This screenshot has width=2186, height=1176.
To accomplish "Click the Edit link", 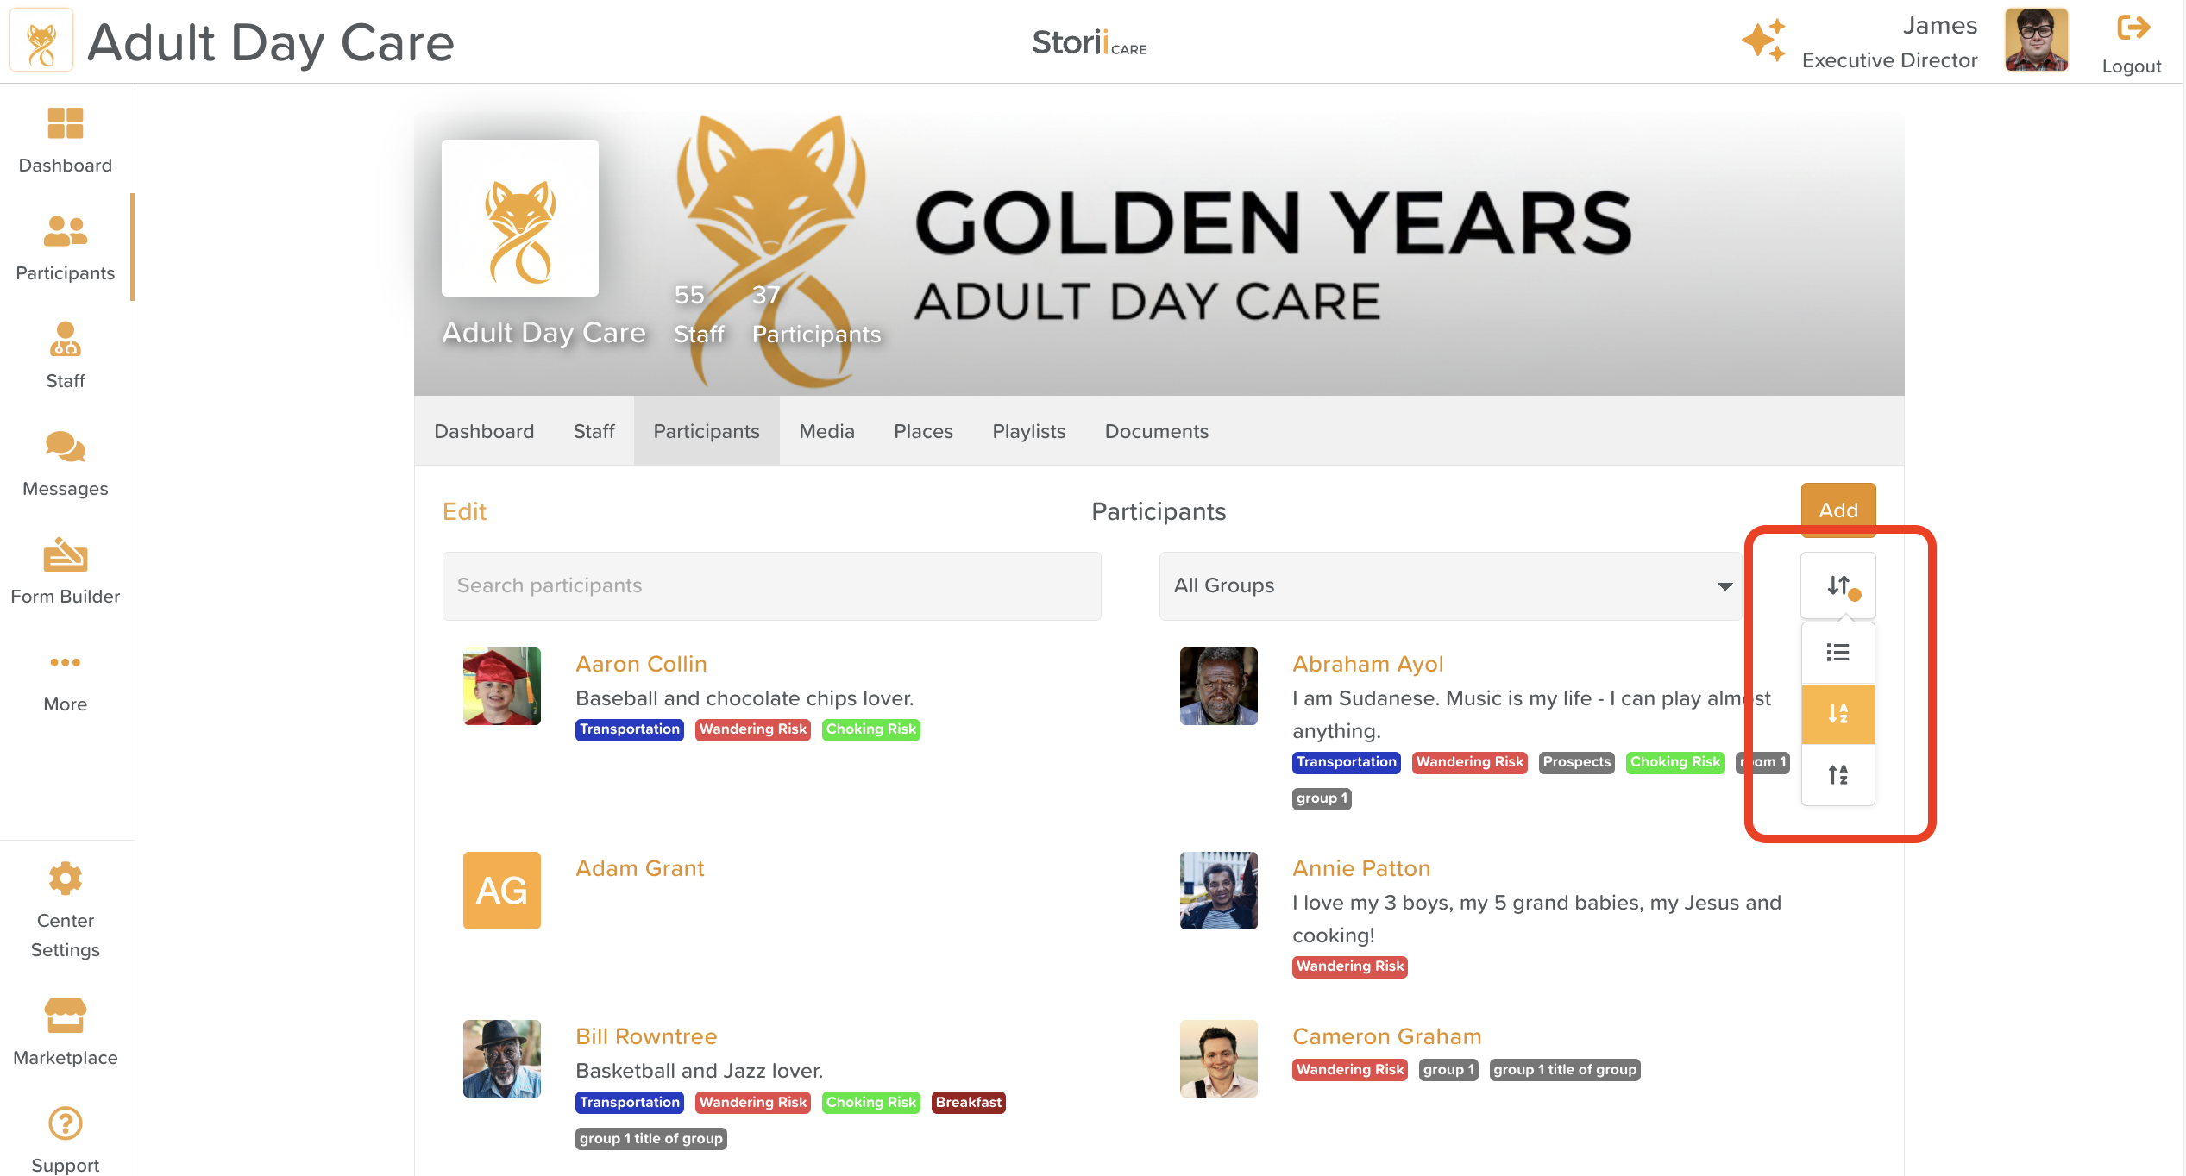I will click(464, 511).
